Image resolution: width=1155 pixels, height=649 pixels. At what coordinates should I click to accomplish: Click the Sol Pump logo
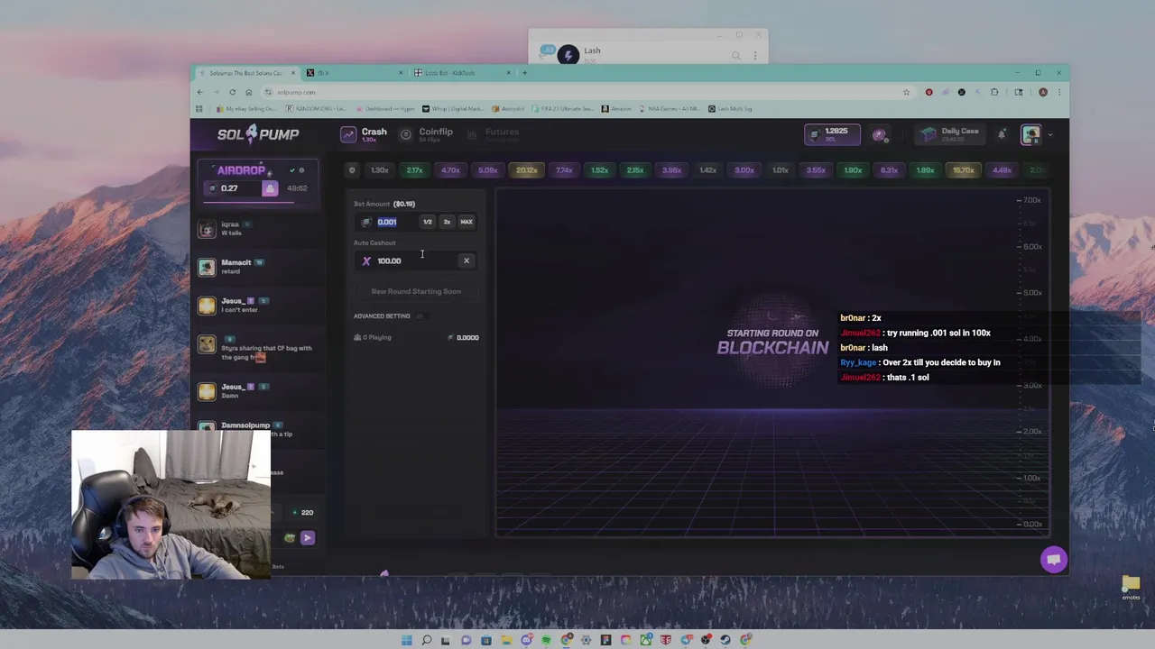pyautogui.click(x=258, y=134)
